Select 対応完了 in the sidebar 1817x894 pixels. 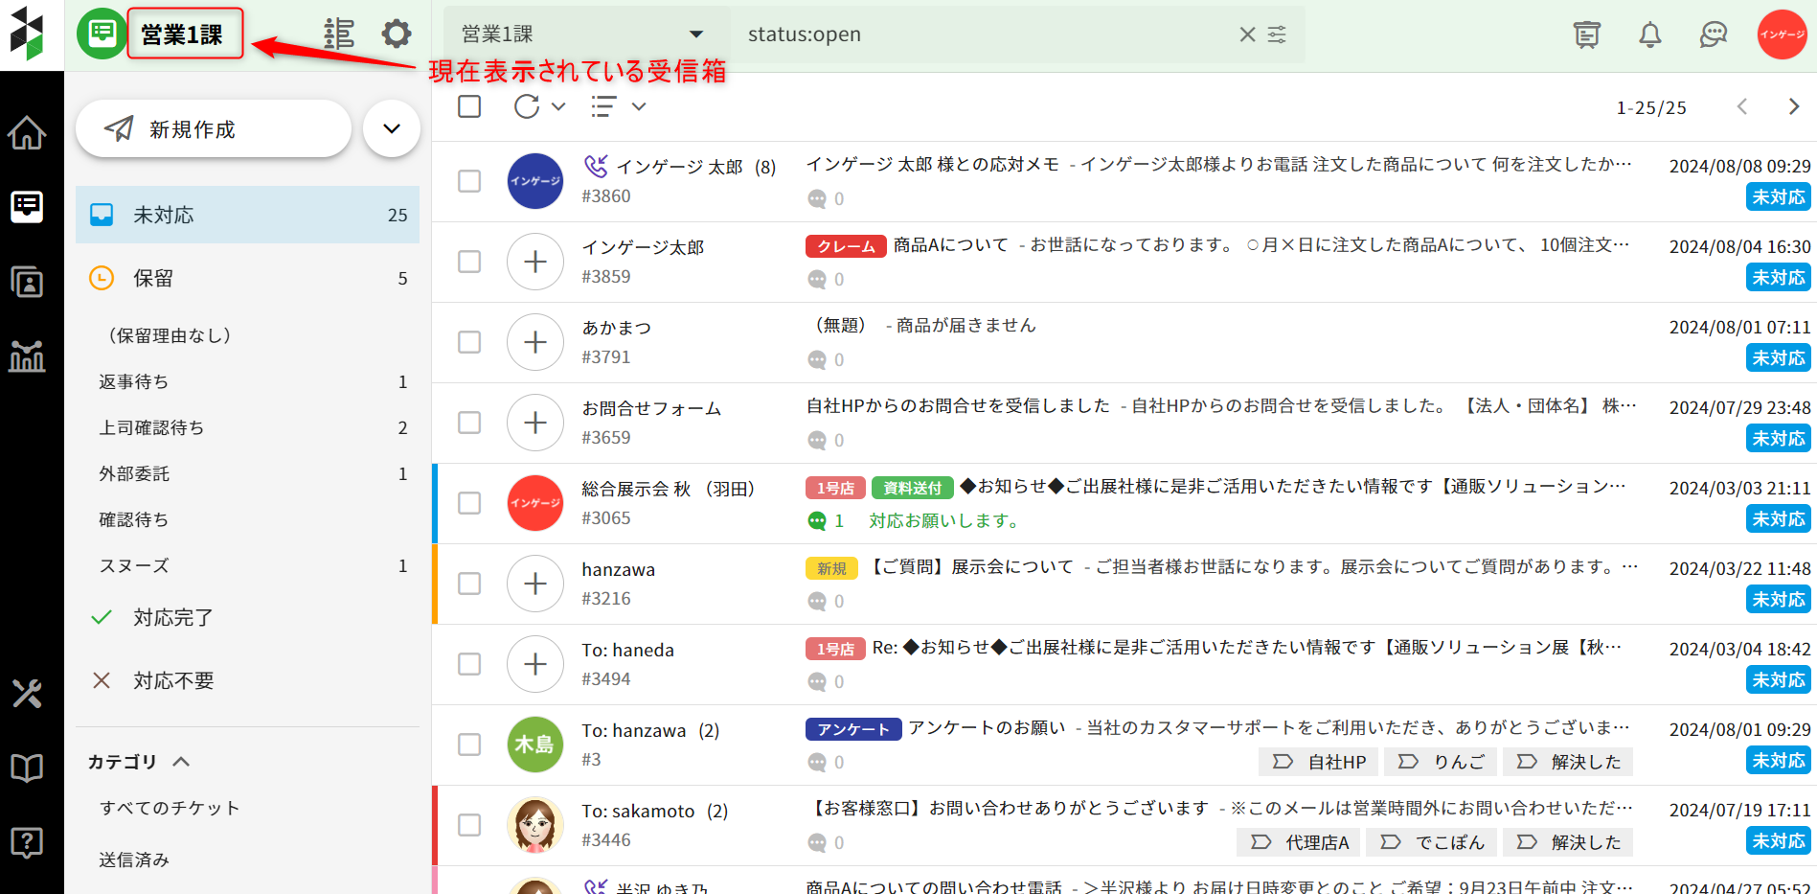tap(172, 617)
